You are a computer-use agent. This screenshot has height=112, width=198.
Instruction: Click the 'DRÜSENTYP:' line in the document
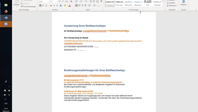click(74, 50)
